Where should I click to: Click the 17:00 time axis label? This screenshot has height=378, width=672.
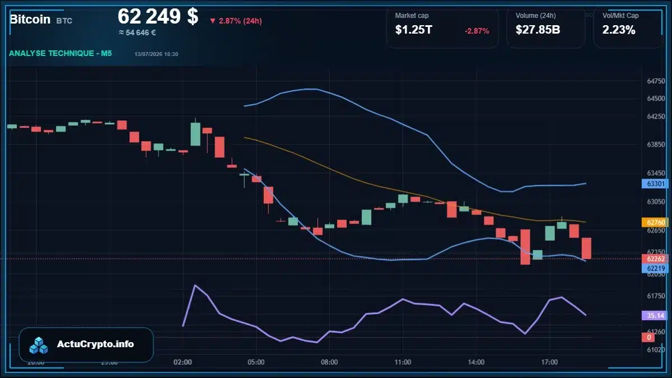point(549,362)
